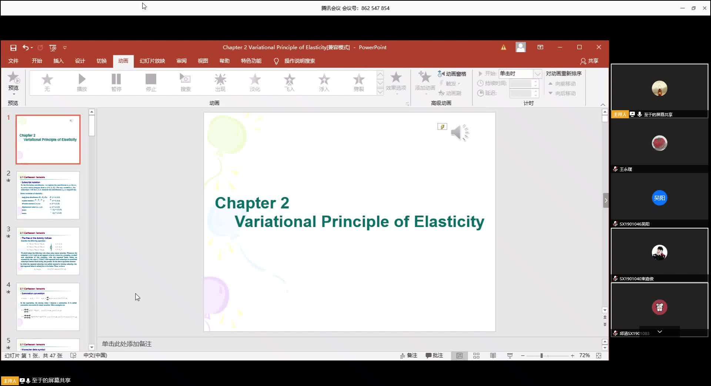Apply the Fly In (飞入) entrance effect

point(290,82)
